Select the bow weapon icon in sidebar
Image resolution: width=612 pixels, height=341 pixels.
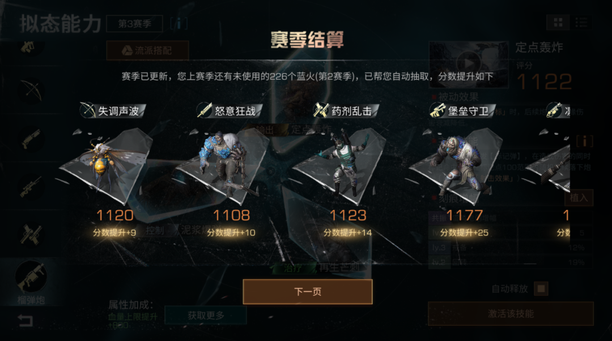32,90
